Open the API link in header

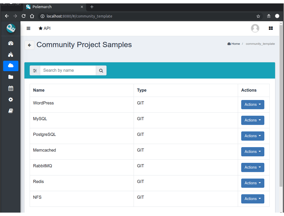[x=45, y=28]
